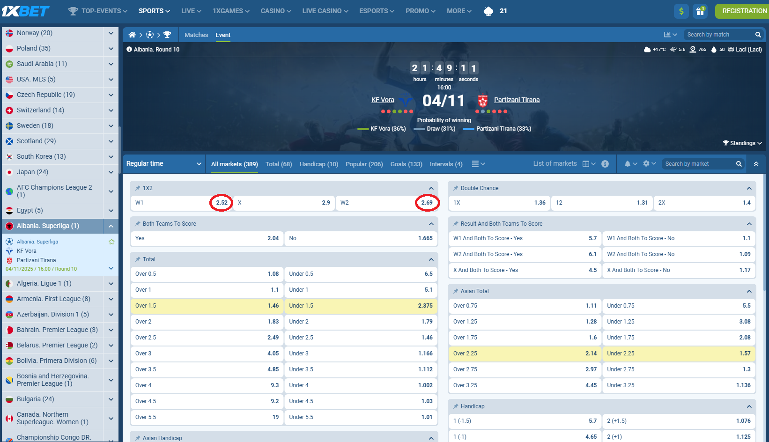Expand the Norway country list

(111, 33)
